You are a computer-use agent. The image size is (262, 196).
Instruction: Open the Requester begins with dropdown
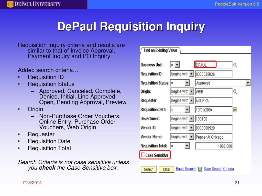[x=182, y=101]
